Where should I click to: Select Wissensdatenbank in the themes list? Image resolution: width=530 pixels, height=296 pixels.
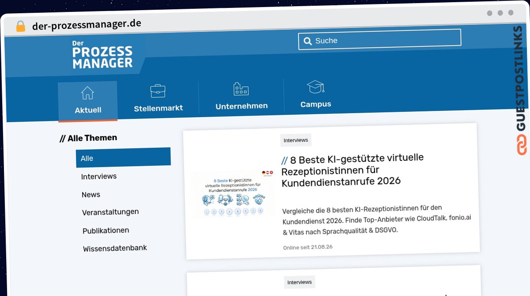[x=115, y=248]
